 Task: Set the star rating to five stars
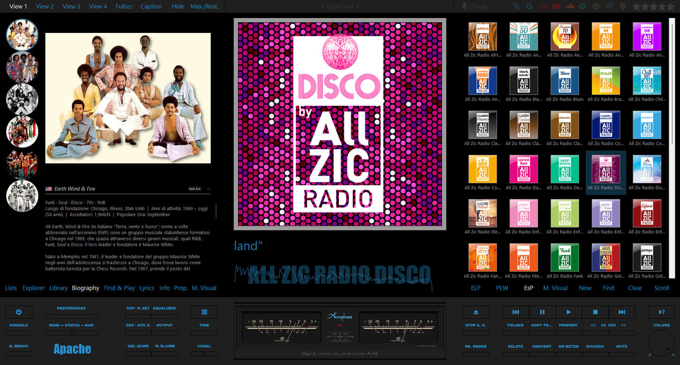tap(670, 6)
